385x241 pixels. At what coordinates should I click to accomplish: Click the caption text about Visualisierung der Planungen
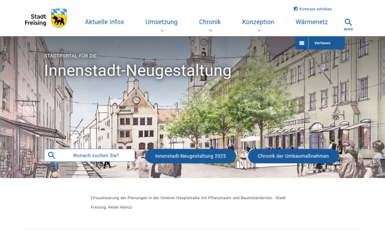pos(188,202)
